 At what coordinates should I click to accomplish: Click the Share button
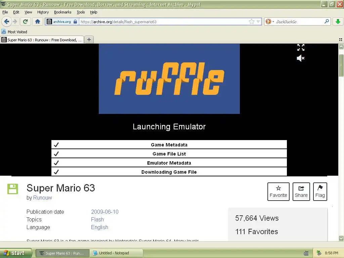point(301,191)
